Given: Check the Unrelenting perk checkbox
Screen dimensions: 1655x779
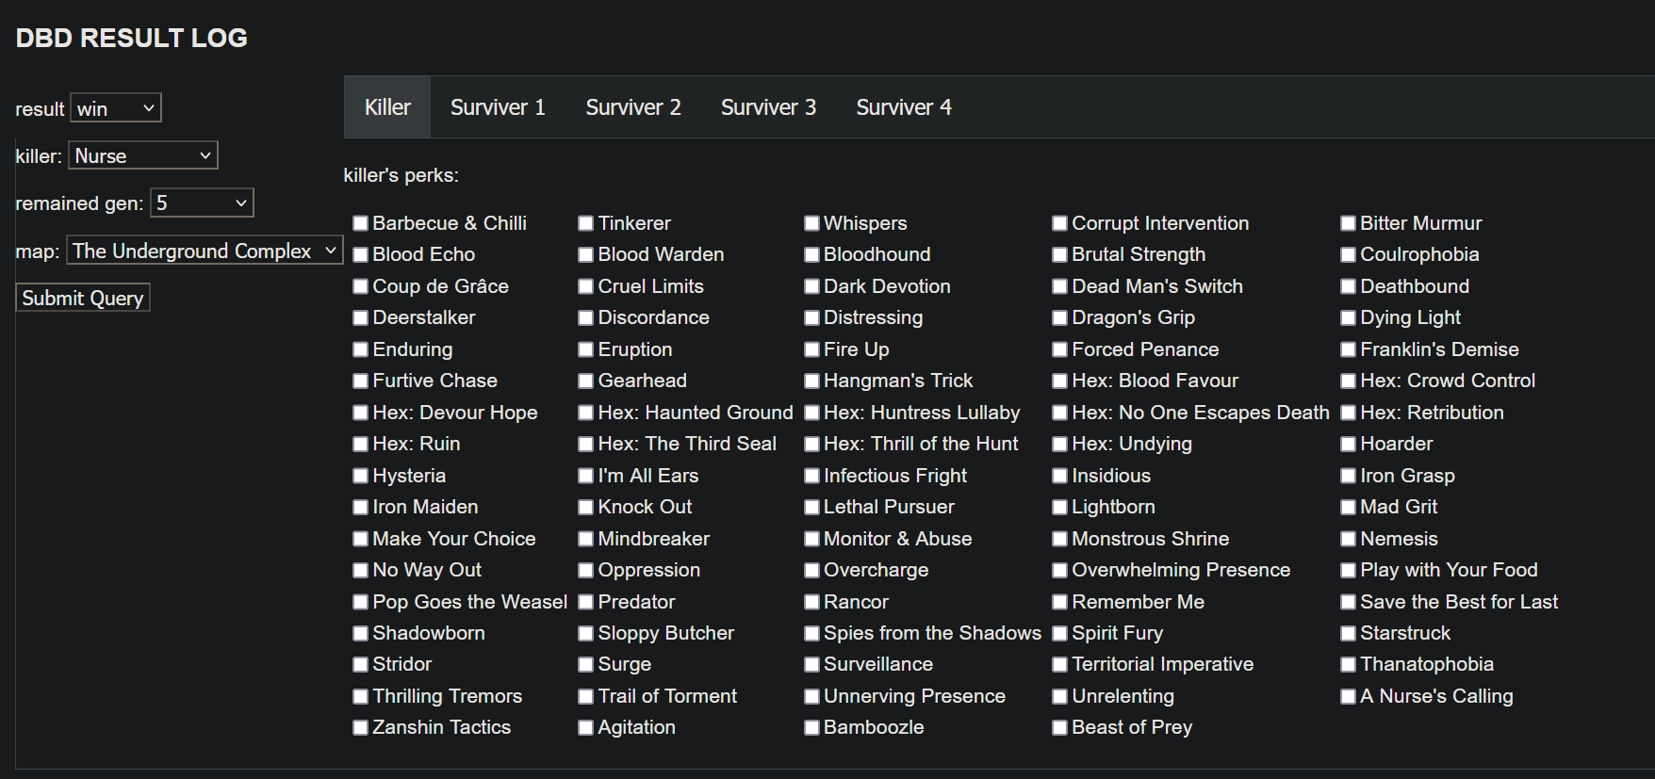Looking at the screenshot, I should [1059, 696].
